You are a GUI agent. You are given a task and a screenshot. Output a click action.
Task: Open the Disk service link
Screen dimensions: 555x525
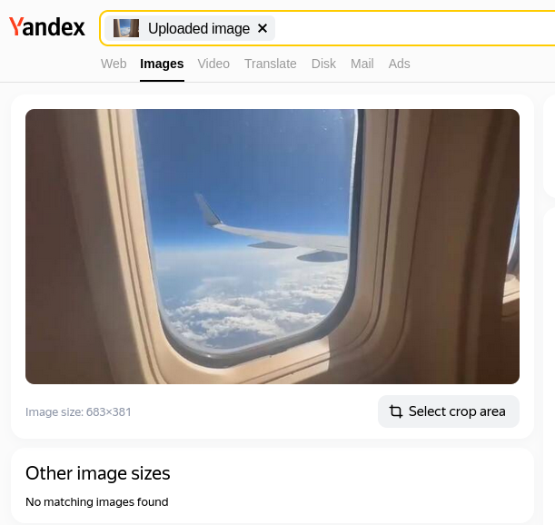pos(323,64)
